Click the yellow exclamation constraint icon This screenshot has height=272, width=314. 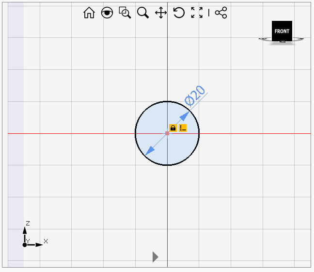183,128
